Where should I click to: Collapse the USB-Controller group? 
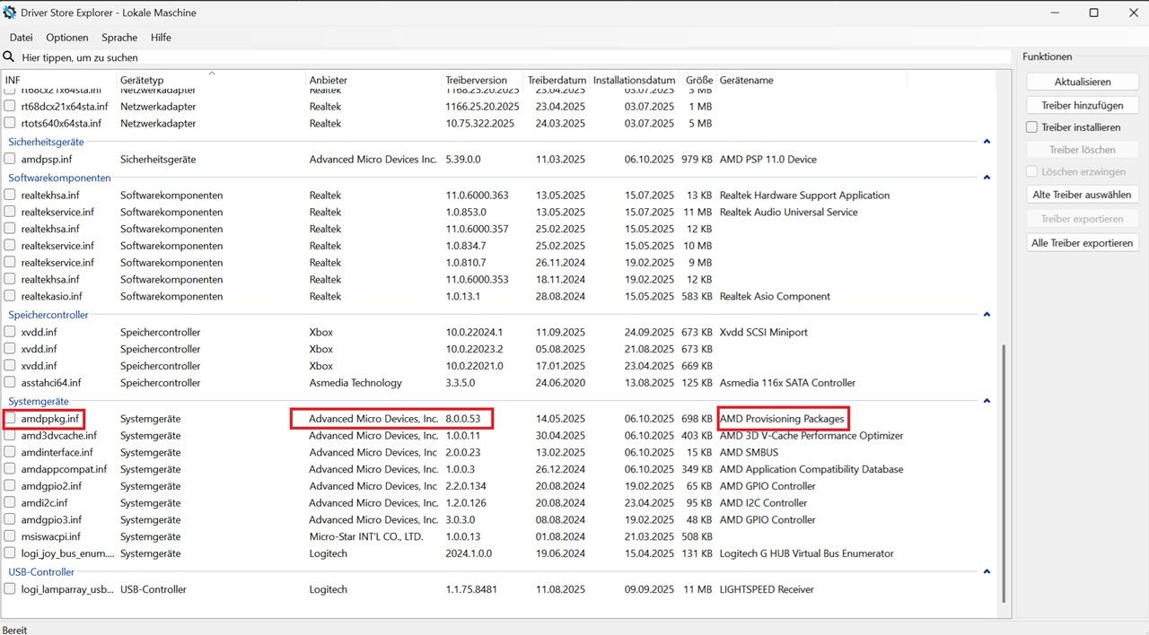tap(987, 571)
